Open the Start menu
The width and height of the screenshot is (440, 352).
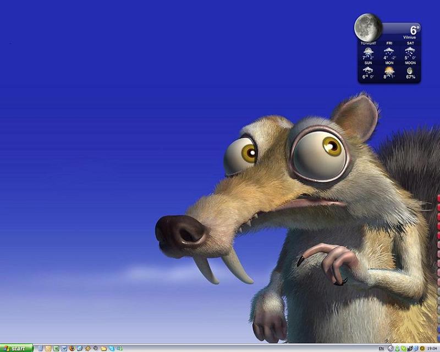[16, 348]
